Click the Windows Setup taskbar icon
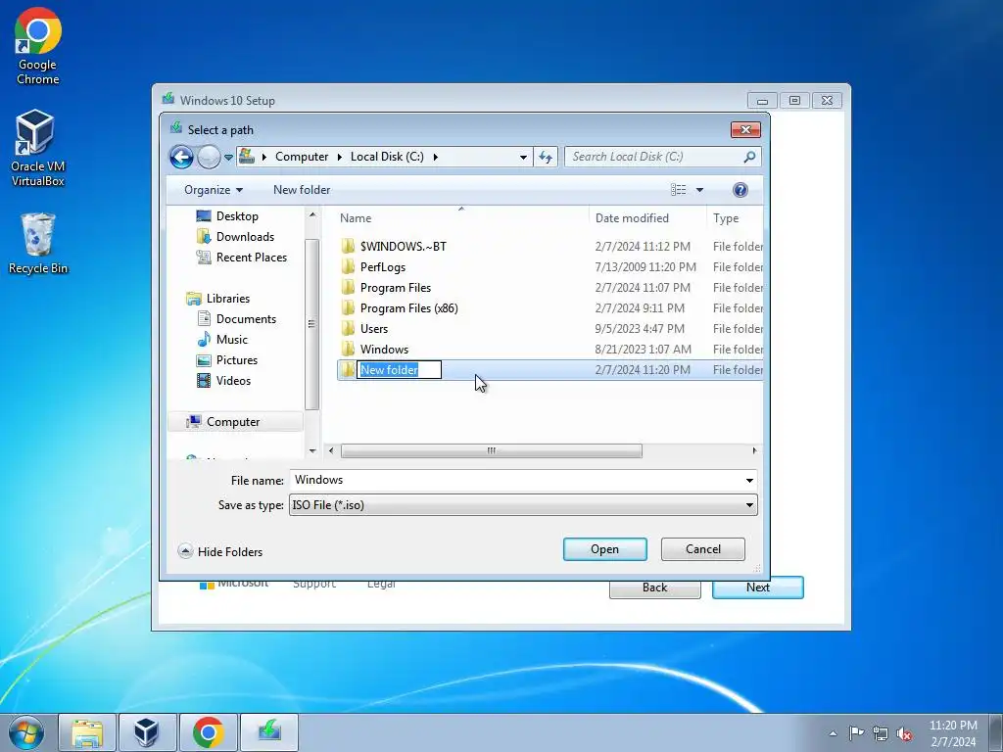 269,732
